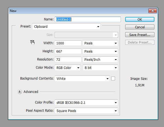Open the Width units Pixels dropdown

point(100,43)
